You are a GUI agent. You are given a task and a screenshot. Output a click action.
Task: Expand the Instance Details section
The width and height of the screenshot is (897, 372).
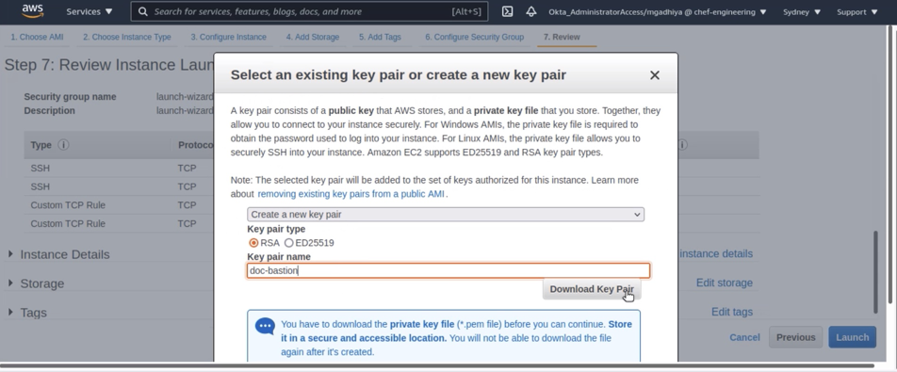(x=59, y=254)
